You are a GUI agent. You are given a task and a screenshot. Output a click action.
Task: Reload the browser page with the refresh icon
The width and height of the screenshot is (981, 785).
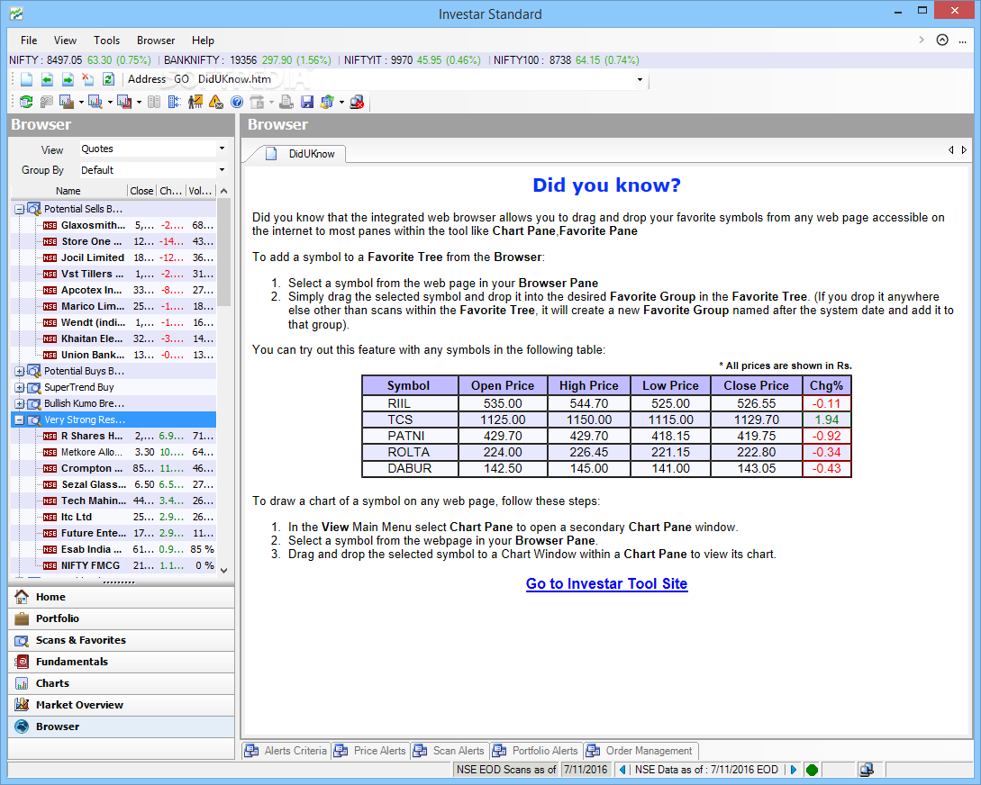click(x=109, y=79)
